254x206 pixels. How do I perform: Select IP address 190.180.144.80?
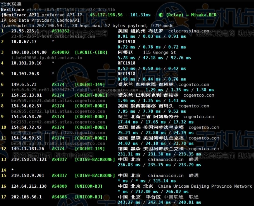tap(29, 52)
